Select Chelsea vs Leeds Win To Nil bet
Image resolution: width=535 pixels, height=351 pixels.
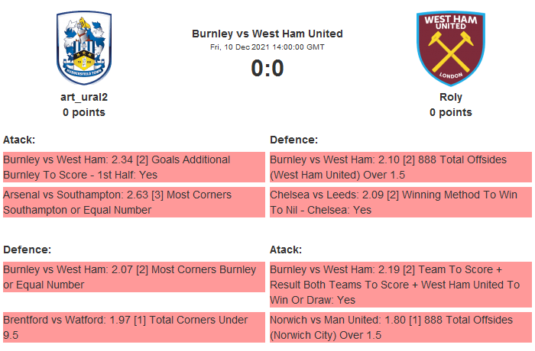click(x=400, y=203)
